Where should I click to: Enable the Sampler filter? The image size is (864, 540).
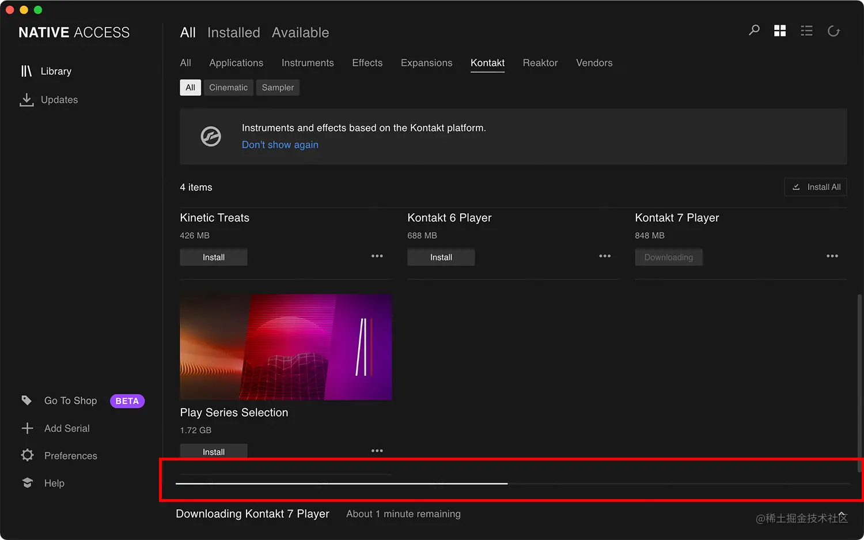278,87
